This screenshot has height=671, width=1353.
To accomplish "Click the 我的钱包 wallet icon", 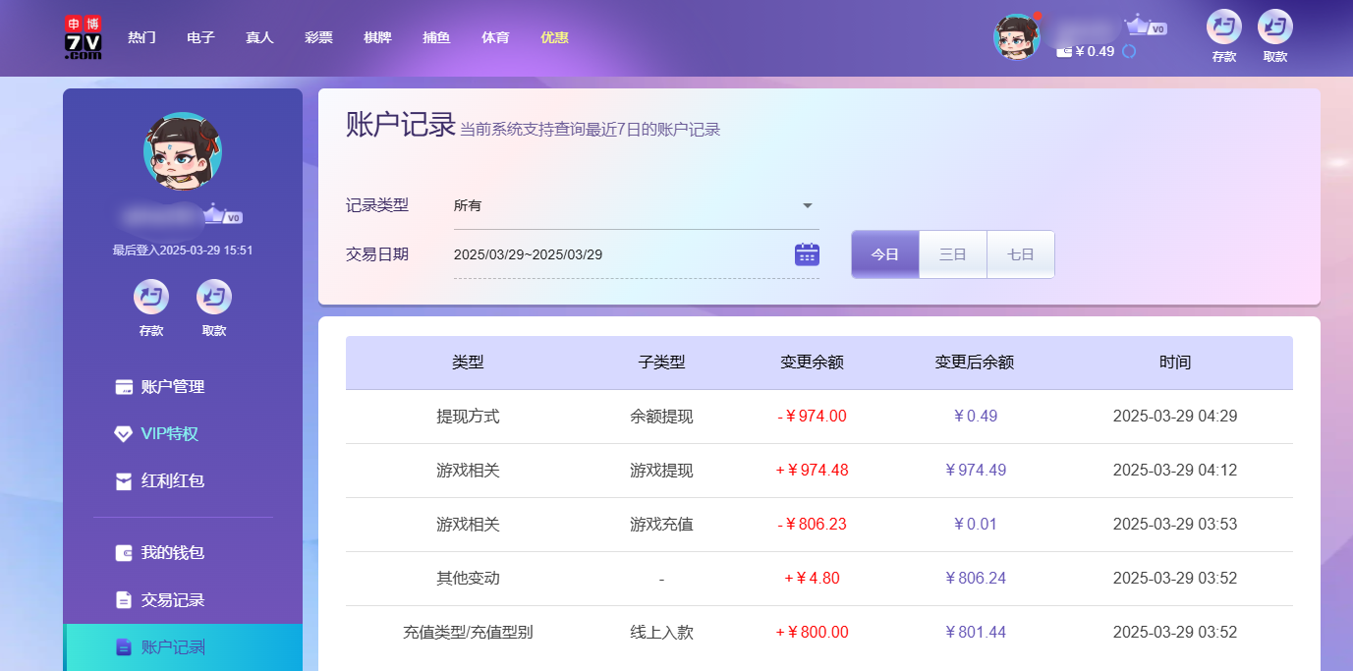I will click(123, 552).
